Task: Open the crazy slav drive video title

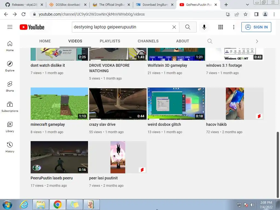Action: [x=102, y=124]
